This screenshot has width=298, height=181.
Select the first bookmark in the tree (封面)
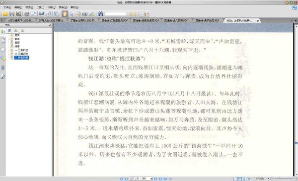pyautogui.click(x=17, y=35)
